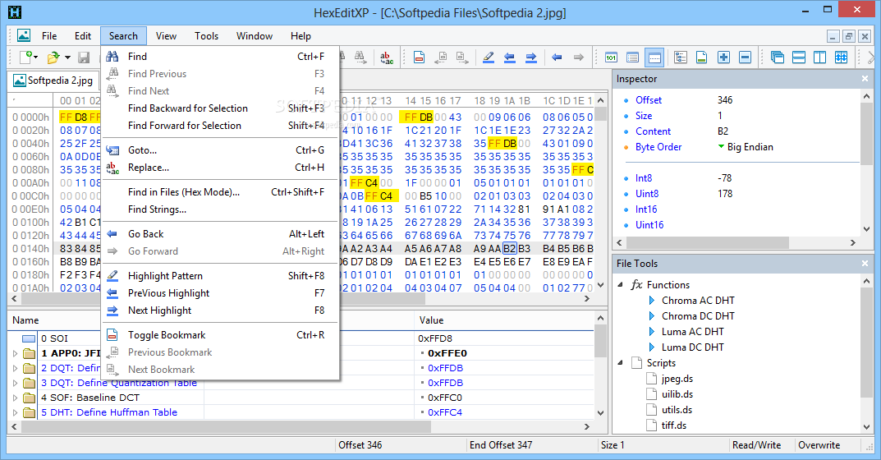This screenshot has height=460, width=881.
Task: Open the open-file dropdown arrow
Action: pyautogui.click(x=67, y=57)
